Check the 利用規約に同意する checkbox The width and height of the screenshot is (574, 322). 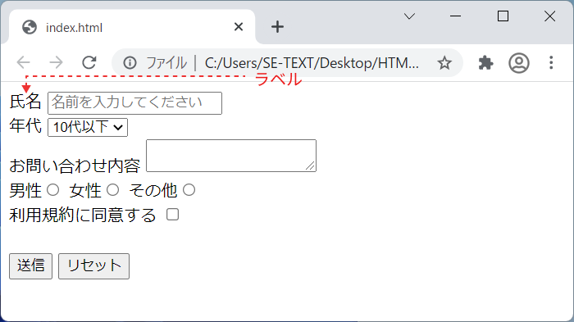172,215
